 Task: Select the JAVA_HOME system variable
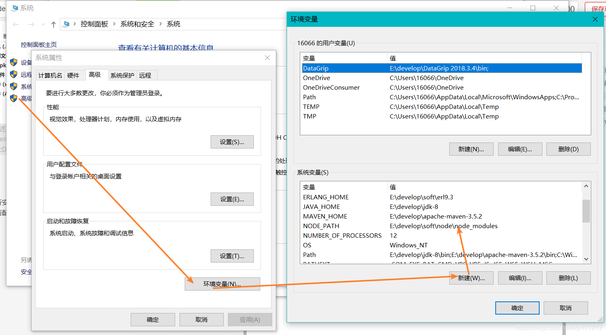[442, 207]
